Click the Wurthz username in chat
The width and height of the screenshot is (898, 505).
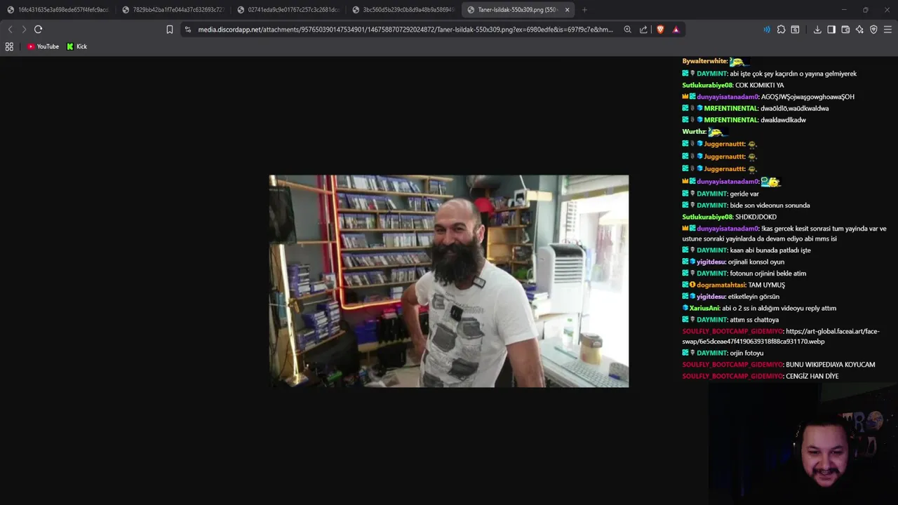(x=694, y=131)
